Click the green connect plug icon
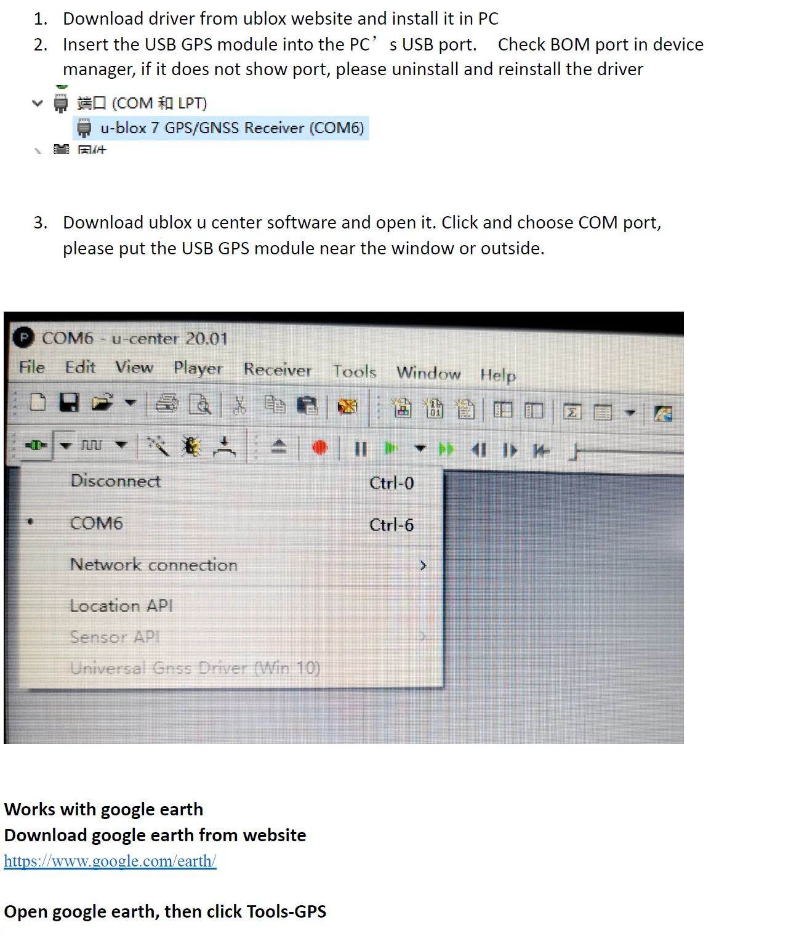Viewport: 791px width, 941px height. click(x=36, y=445)
